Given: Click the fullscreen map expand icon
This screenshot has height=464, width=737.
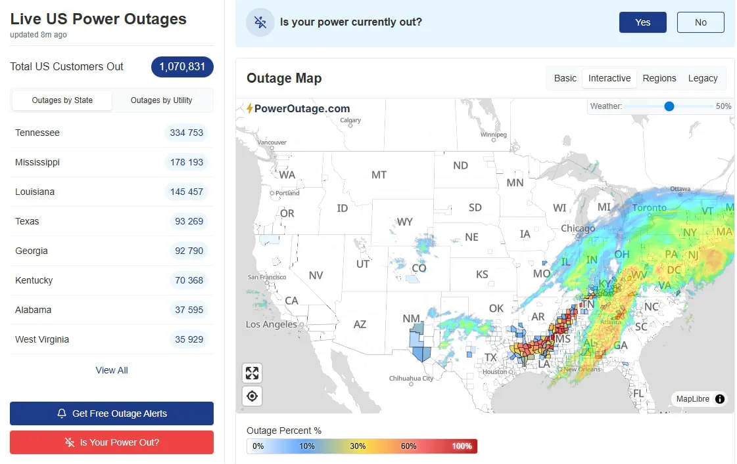Looking at the screenshot, I should tap(252, 373).
